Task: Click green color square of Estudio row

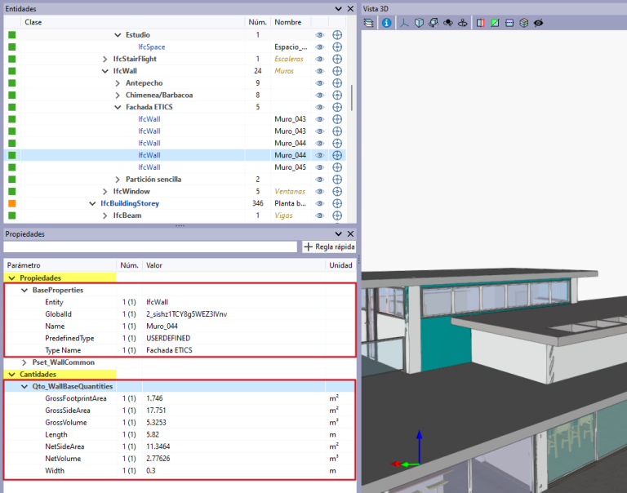Action: 12,35
